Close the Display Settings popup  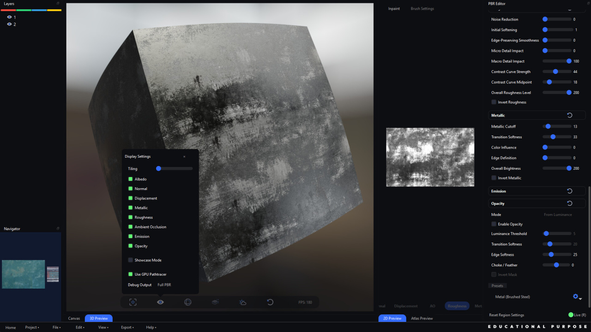tap(184, 157)
